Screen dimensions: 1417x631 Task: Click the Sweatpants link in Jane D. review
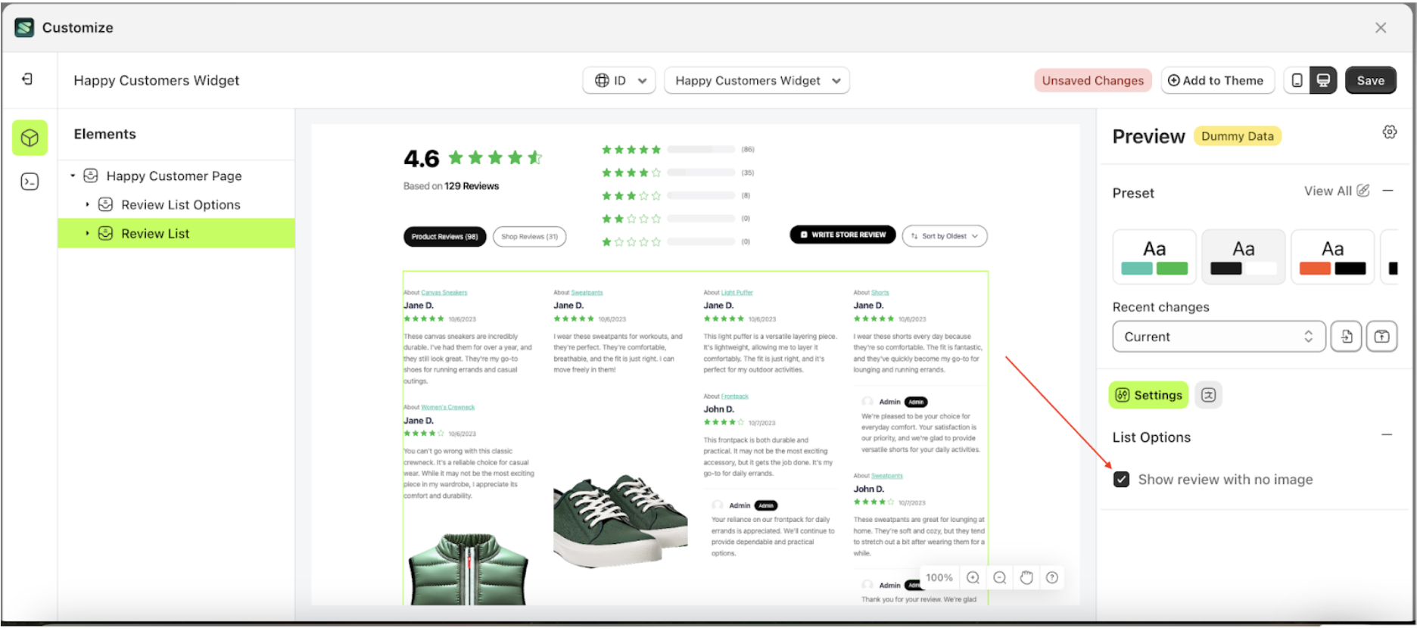point(587,293)
